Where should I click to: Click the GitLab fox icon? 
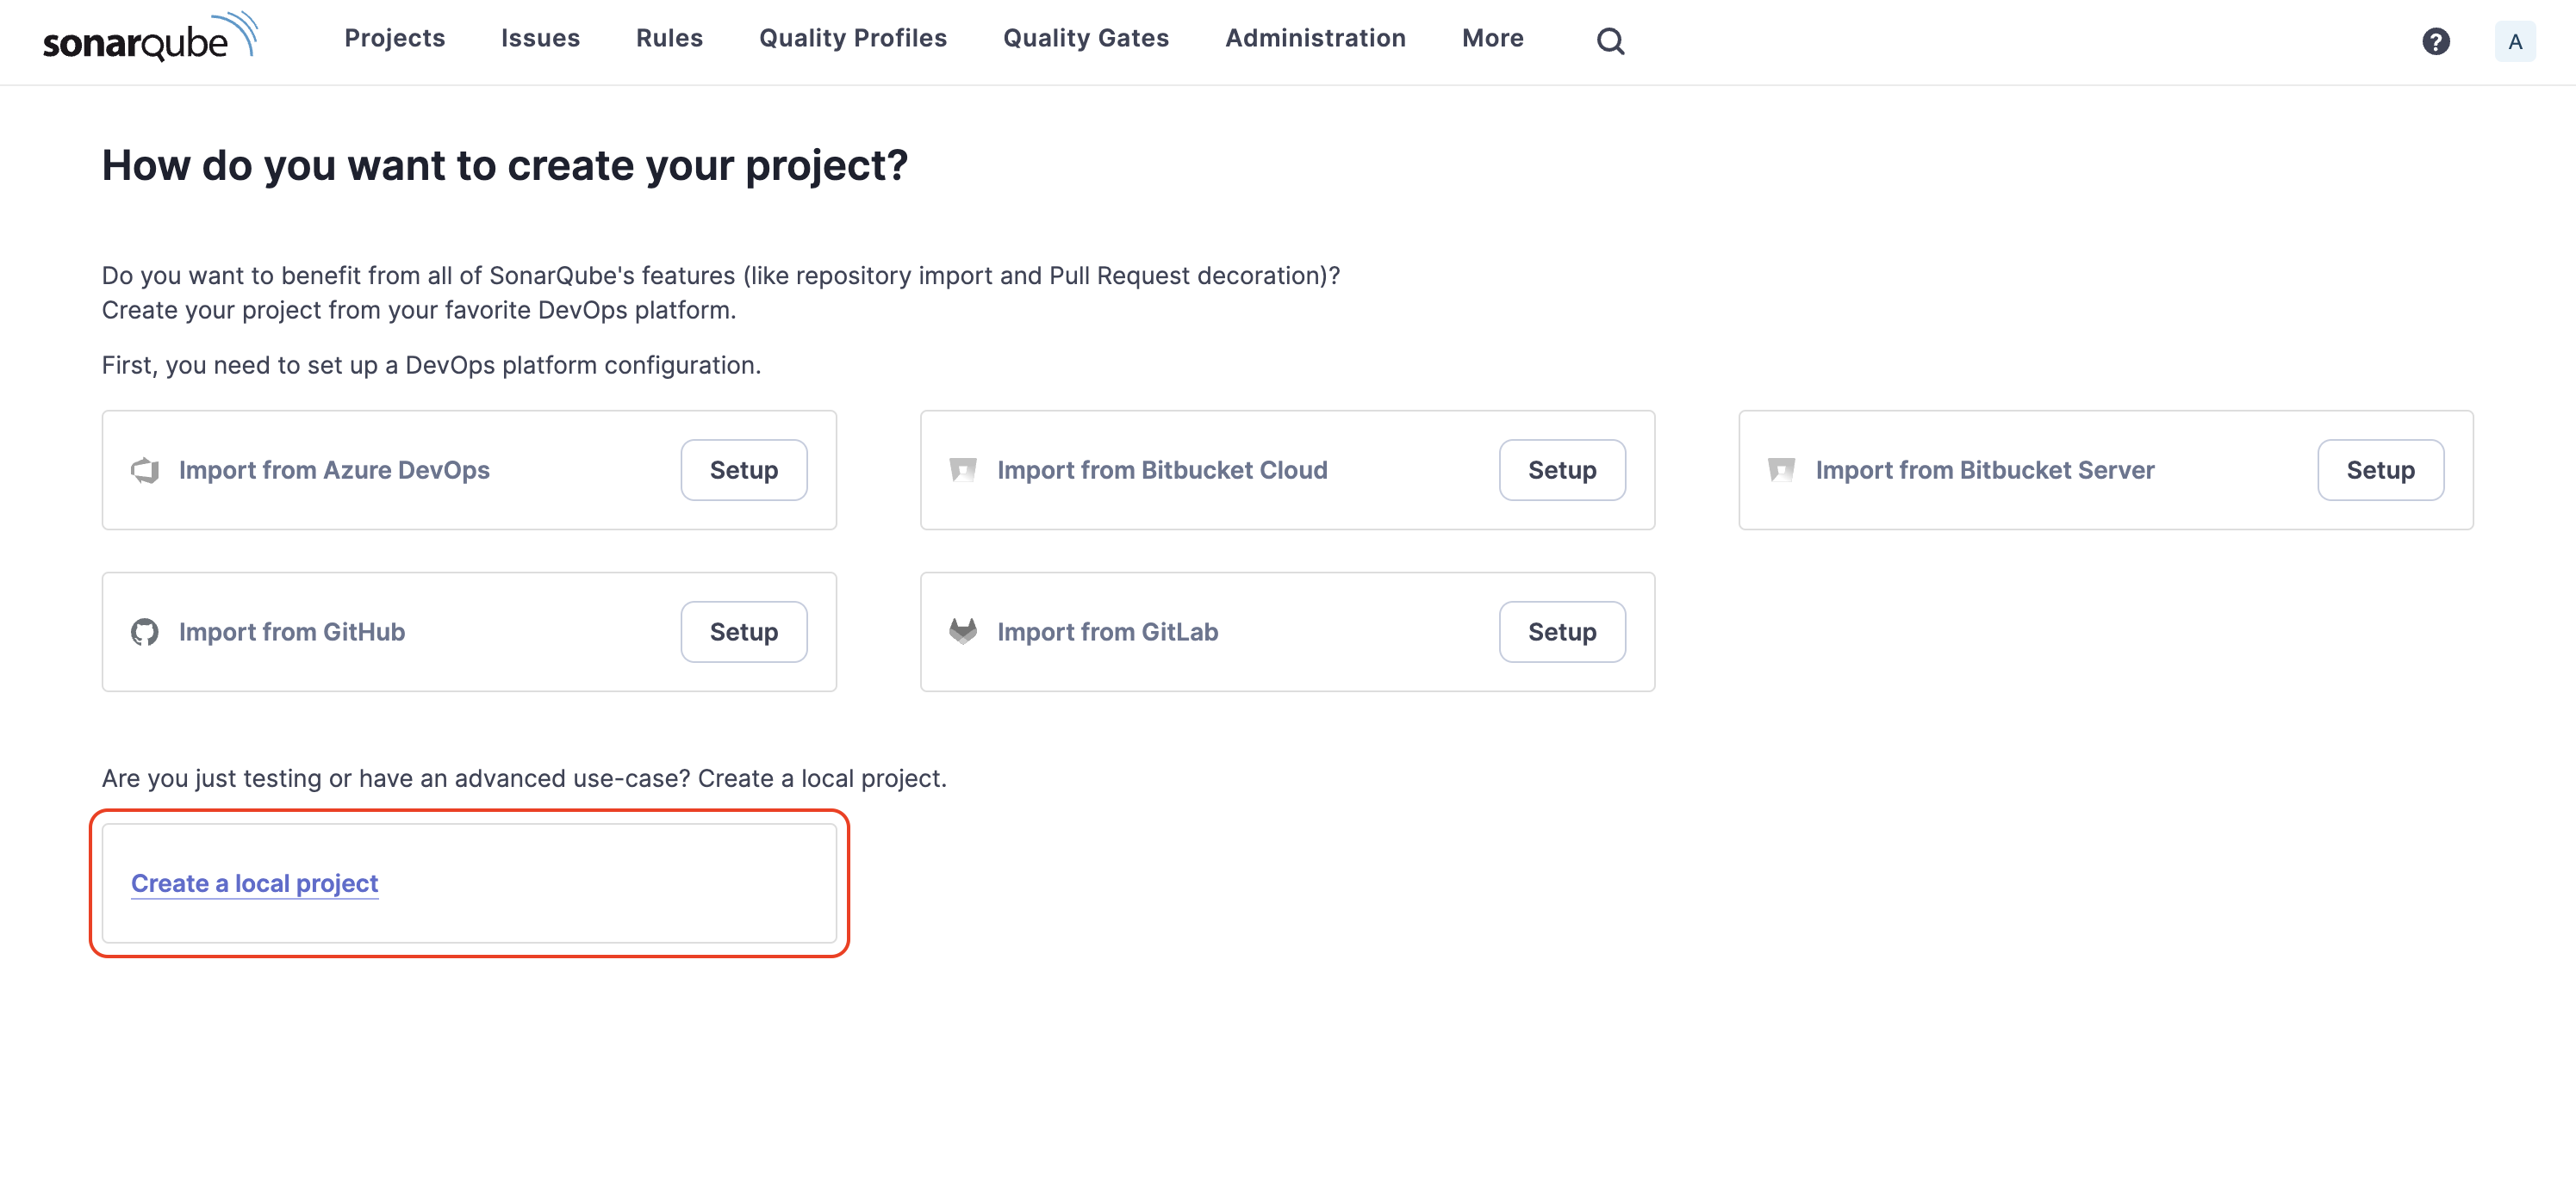(962, 631)
